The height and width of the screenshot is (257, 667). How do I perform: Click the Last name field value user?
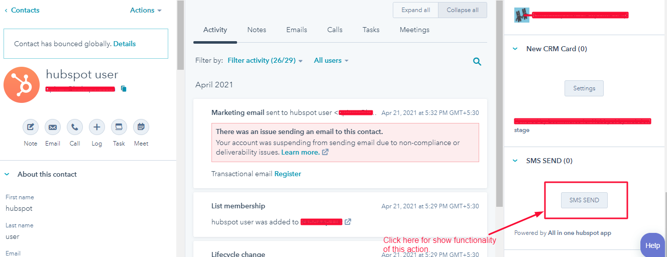pos(13,236)
